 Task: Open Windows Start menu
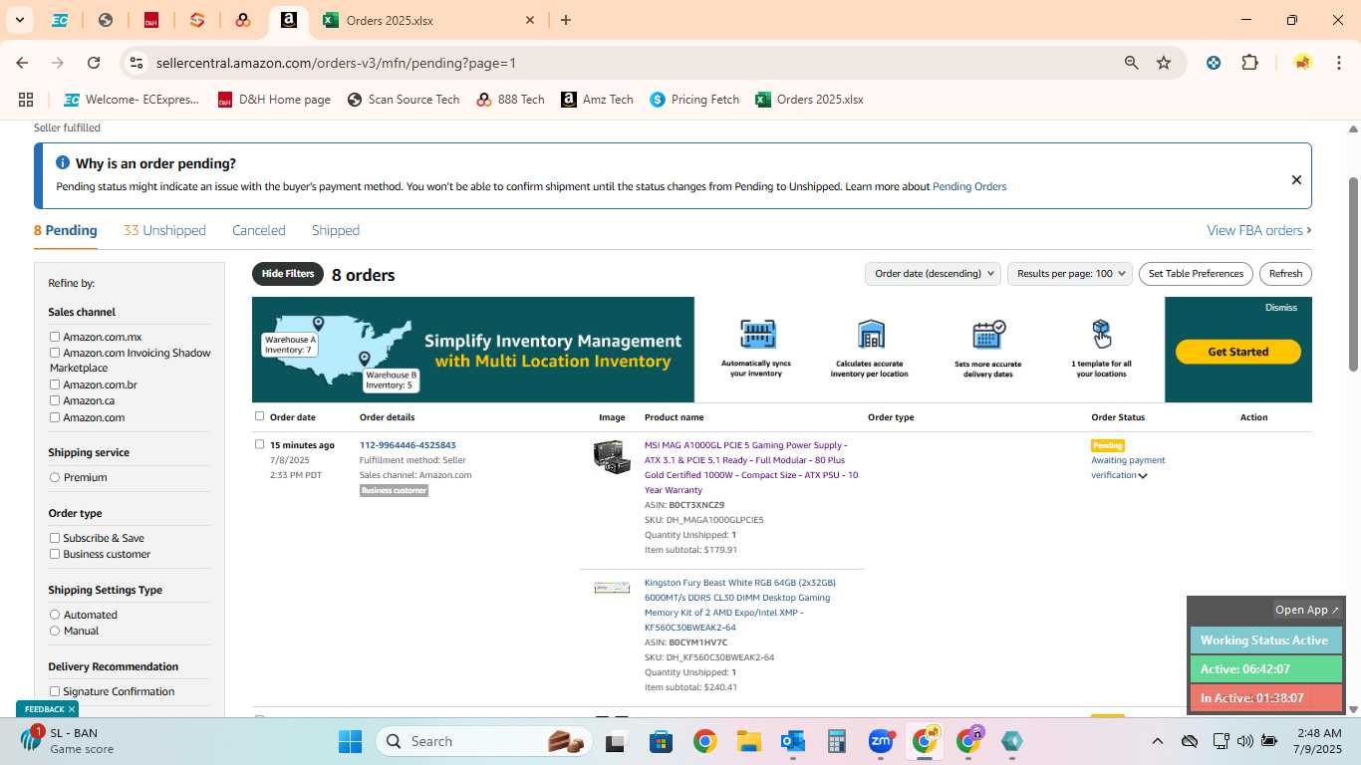point(350,741)
